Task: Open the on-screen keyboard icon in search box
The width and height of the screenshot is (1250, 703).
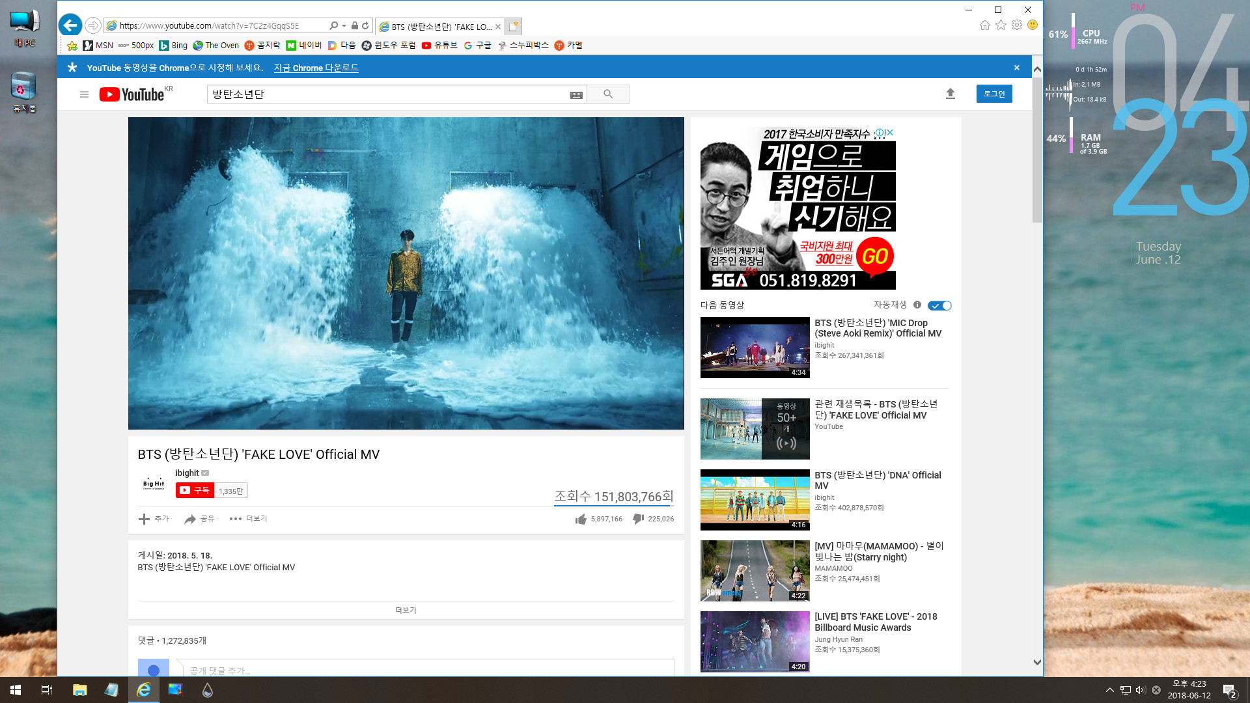Action: (576, 95)
